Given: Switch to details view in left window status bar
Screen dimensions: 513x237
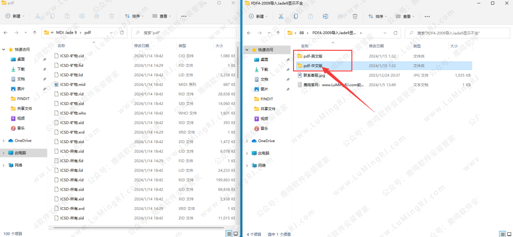Looking at the screenshot, I should (229, 233).
